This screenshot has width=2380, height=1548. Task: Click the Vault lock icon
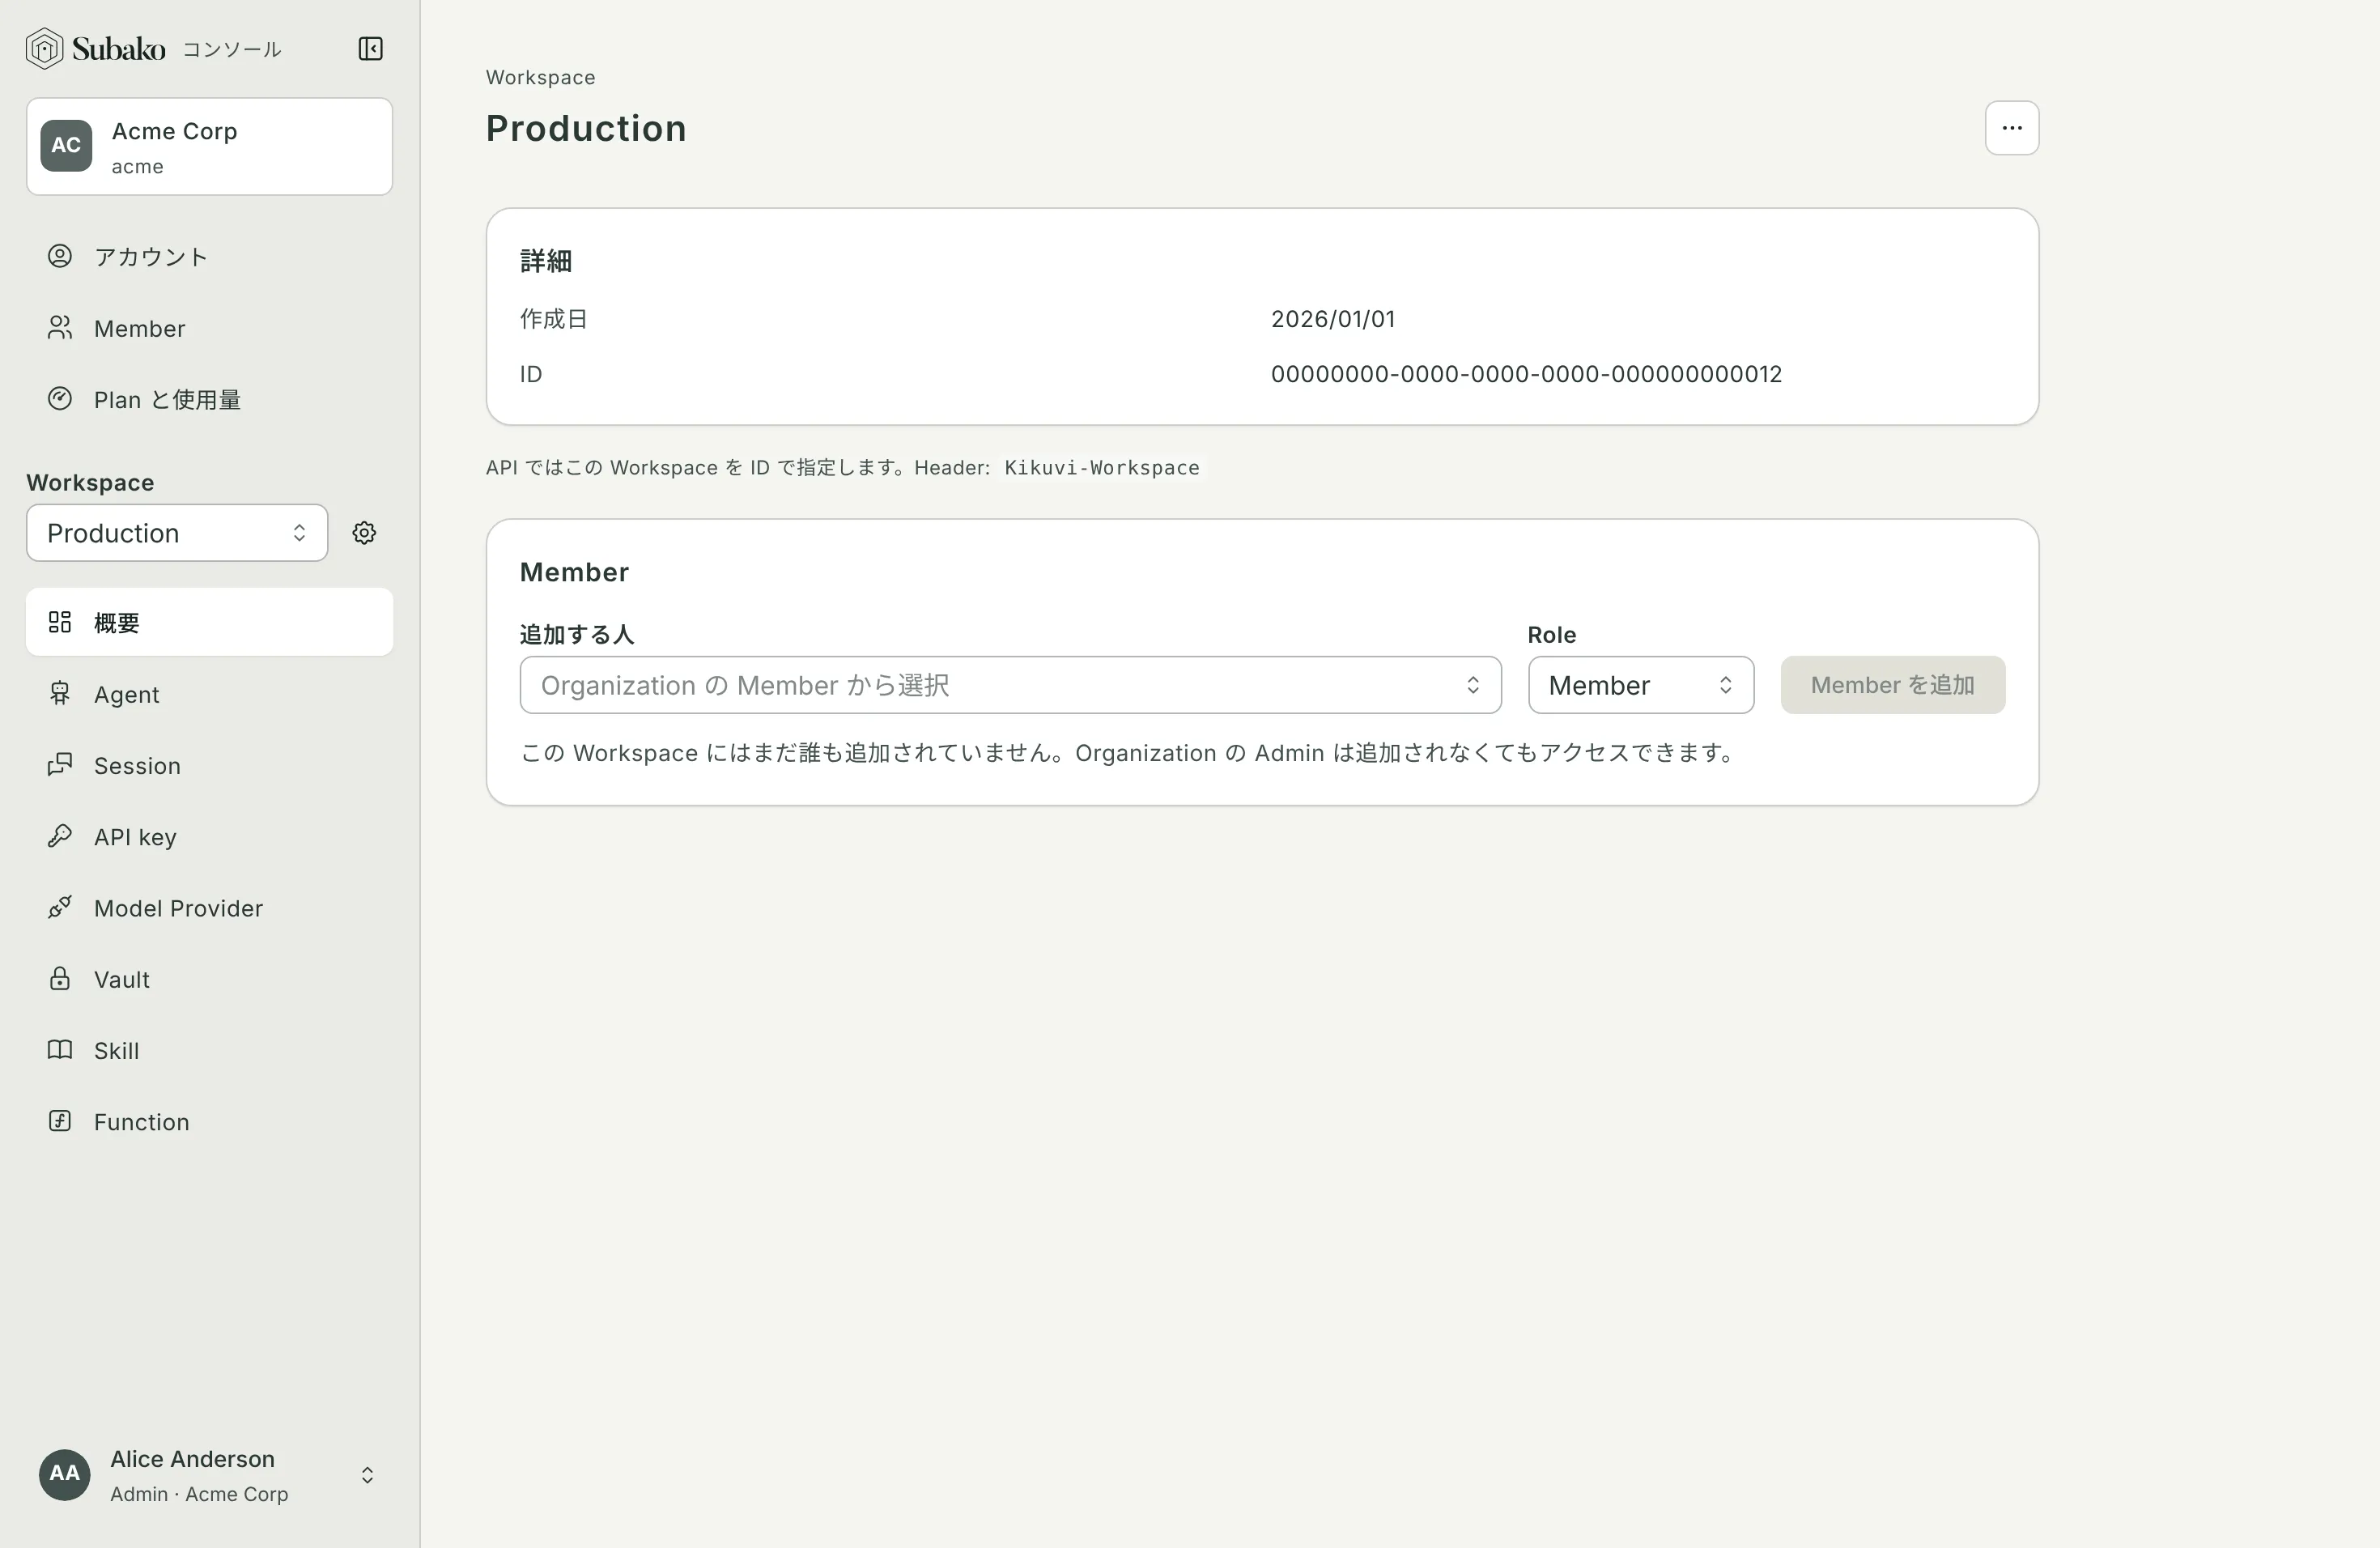click(x=60, y=978)
